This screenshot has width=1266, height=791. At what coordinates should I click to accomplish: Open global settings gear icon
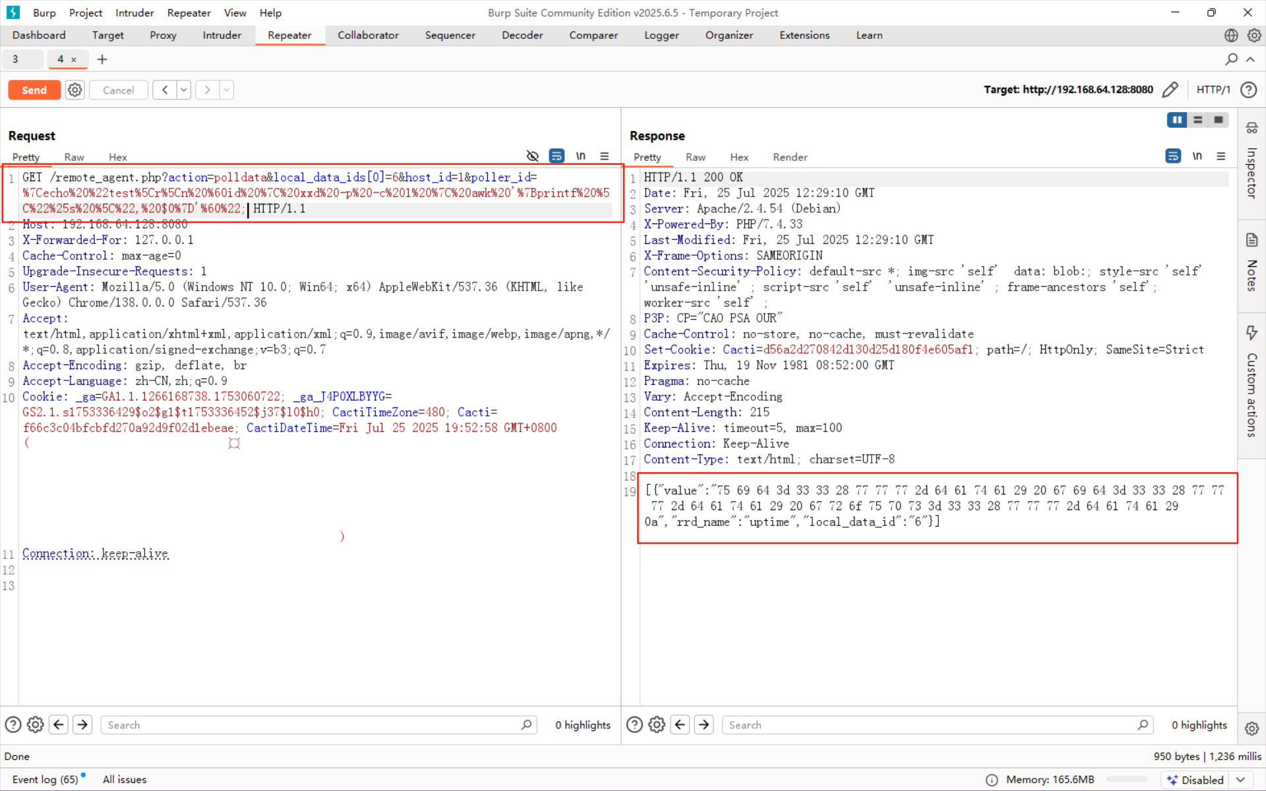tap(1254, 36)
